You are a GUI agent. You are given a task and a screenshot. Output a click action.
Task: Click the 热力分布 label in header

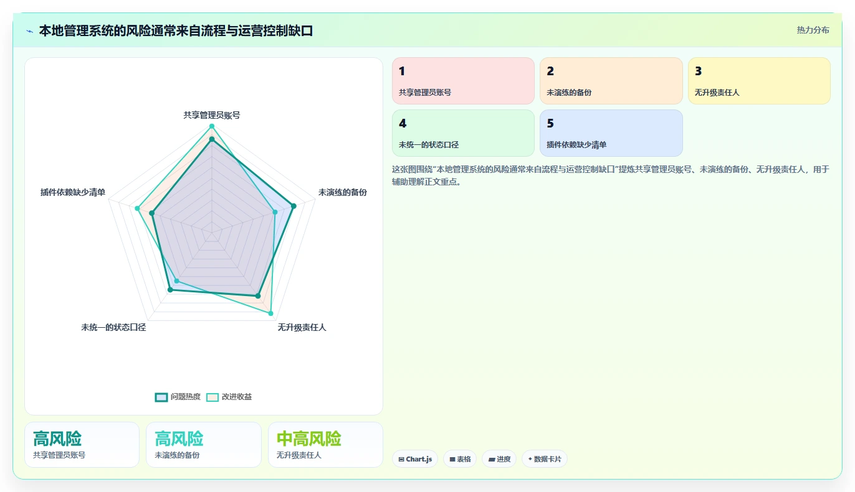(x=813, y=30)
